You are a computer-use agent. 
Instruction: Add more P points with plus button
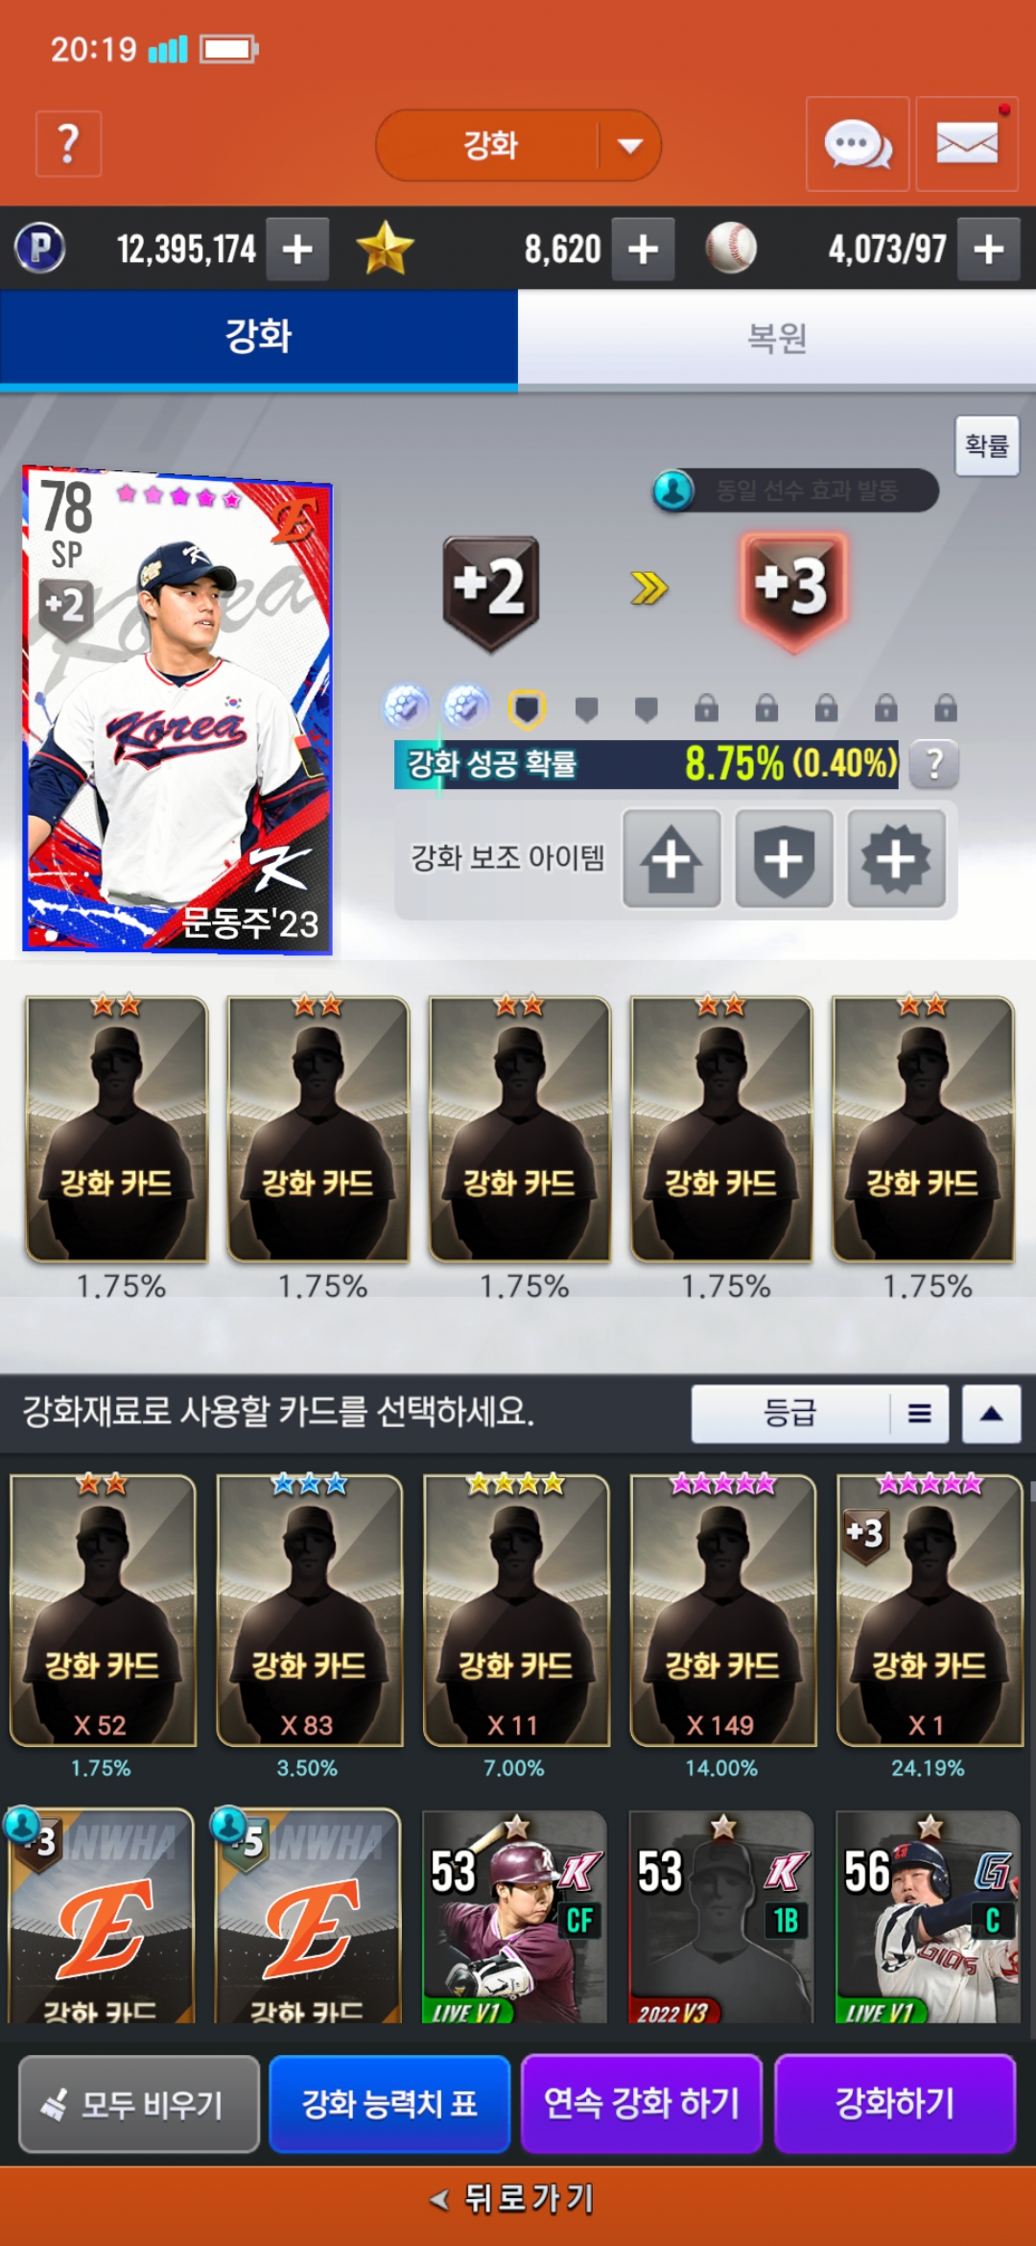[297, 250]
